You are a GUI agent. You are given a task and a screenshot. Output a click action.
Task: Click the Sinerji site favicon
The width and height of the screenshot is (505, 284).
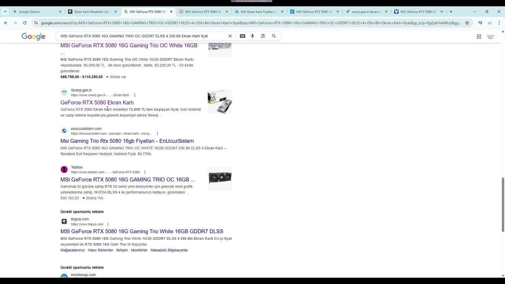pyautogui.click(x=64, y=93)
